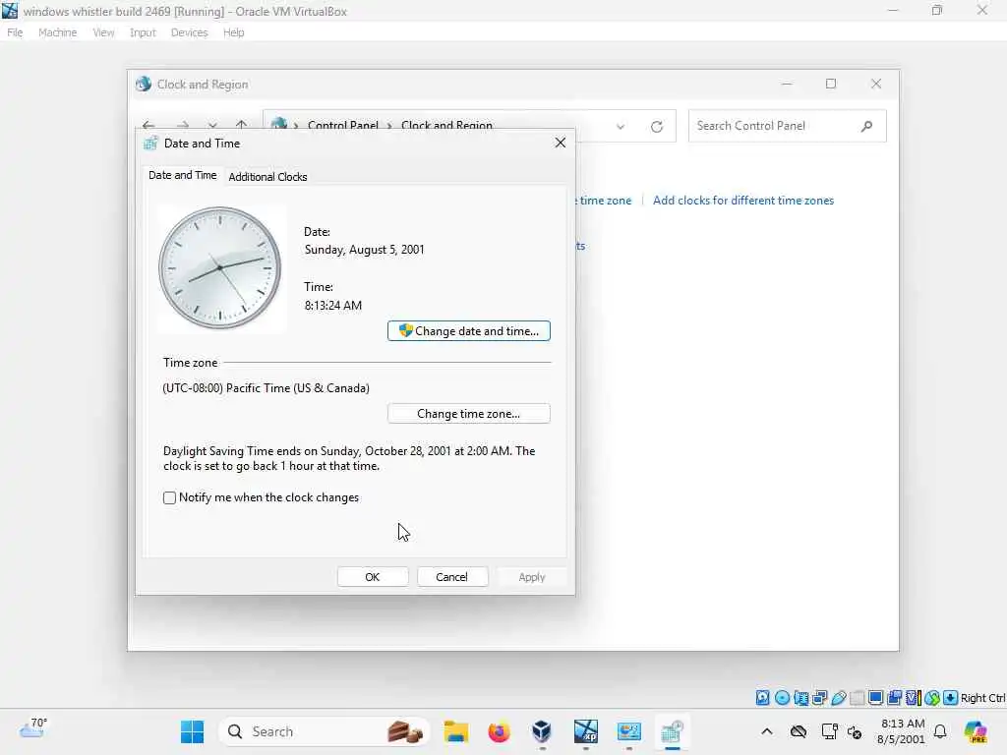Click the VirtualBox network adapters status icon
This screenshot has height=755, width=1007.
coord(819,698)
